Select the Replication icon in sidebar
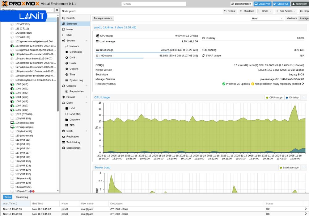This screenshot has height=216, width=309. click(63, 136)
